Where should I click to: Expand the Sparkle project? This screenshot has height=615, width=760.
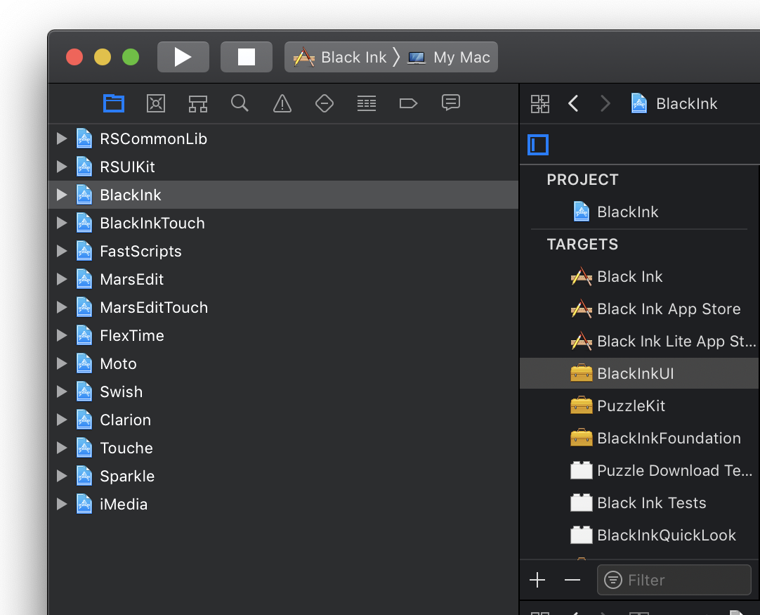[62, 477]
